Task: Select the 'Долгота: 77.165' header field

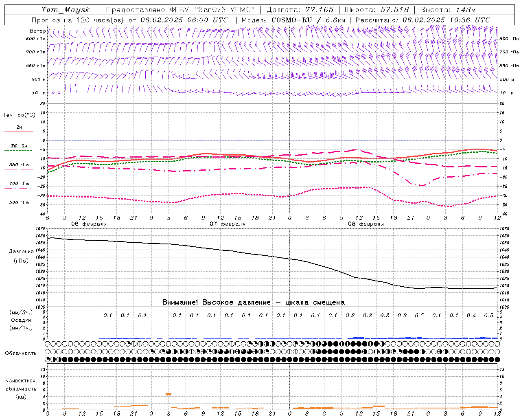Action: coord(300,10)
